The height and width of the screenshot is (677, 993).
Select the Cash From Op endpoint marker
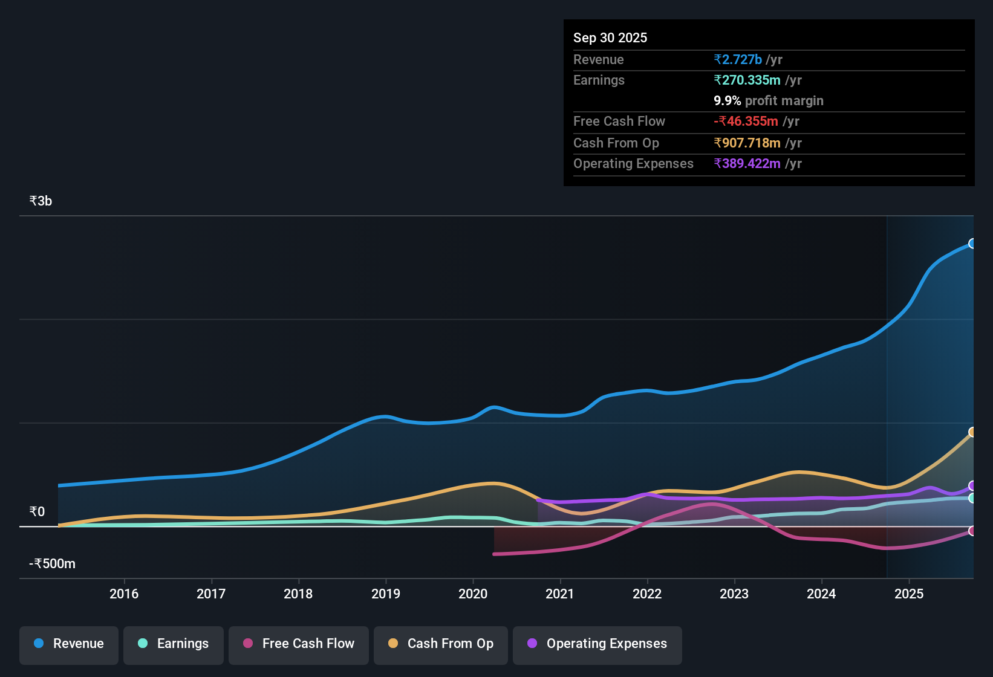click(x=972, y=432)
